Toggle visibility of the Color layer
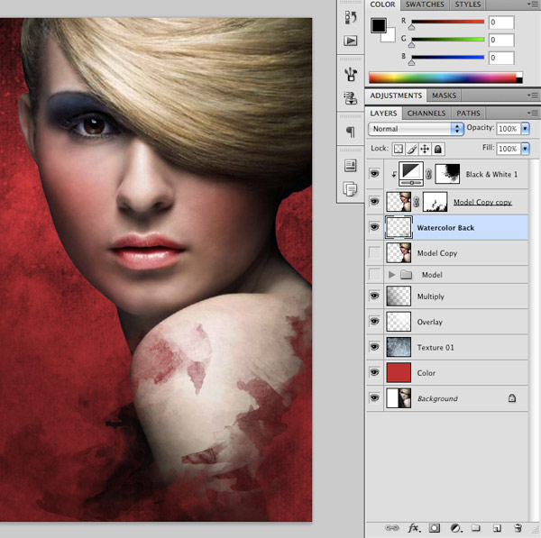This screenshot has width=541, height=538. point(375,372)
